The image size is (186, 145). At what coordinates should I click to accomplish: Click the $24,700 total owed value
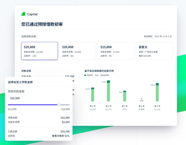pyautogui.click(x=65, y=131)
